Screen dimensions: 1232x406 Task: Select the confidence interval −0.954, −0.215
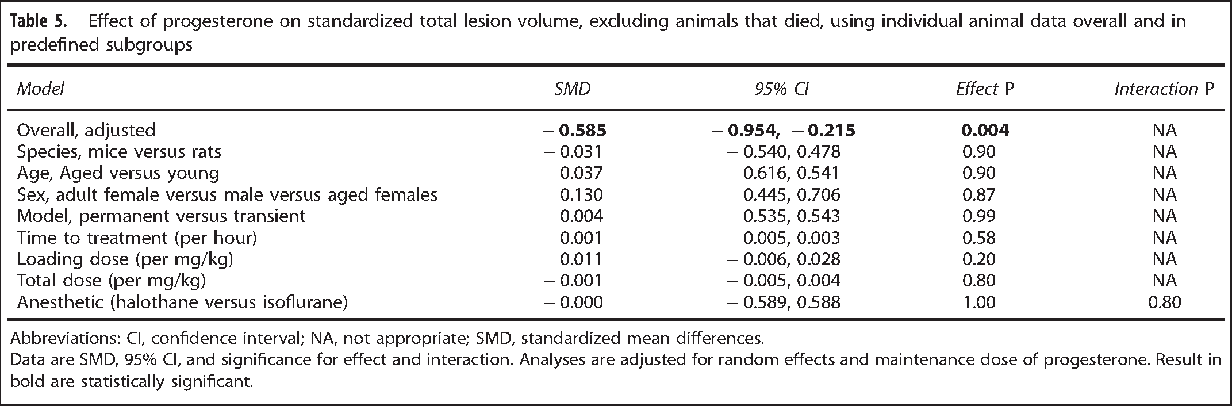click(783, 130)
